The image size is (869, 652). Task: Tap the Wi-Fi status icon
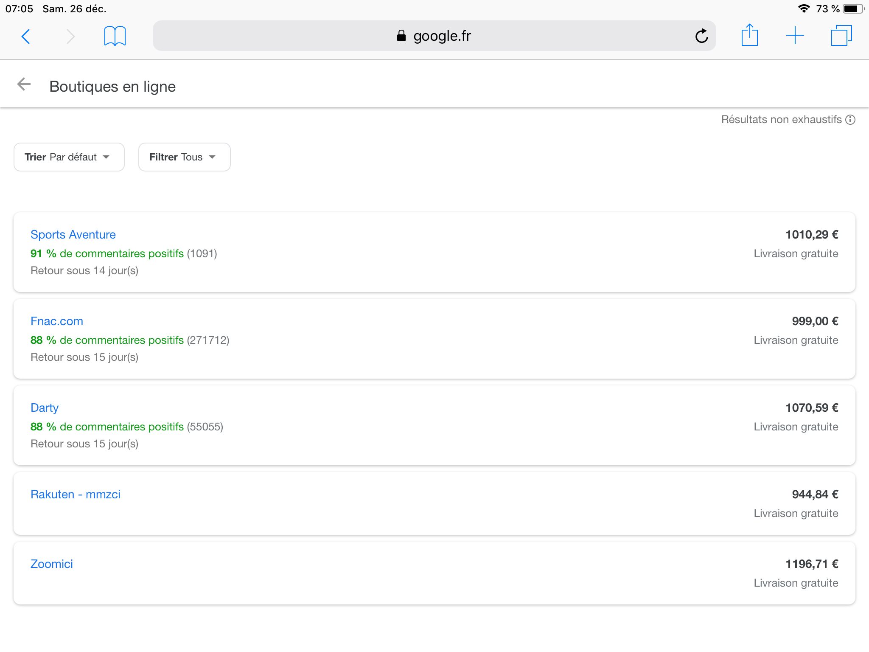coord(803,8)
